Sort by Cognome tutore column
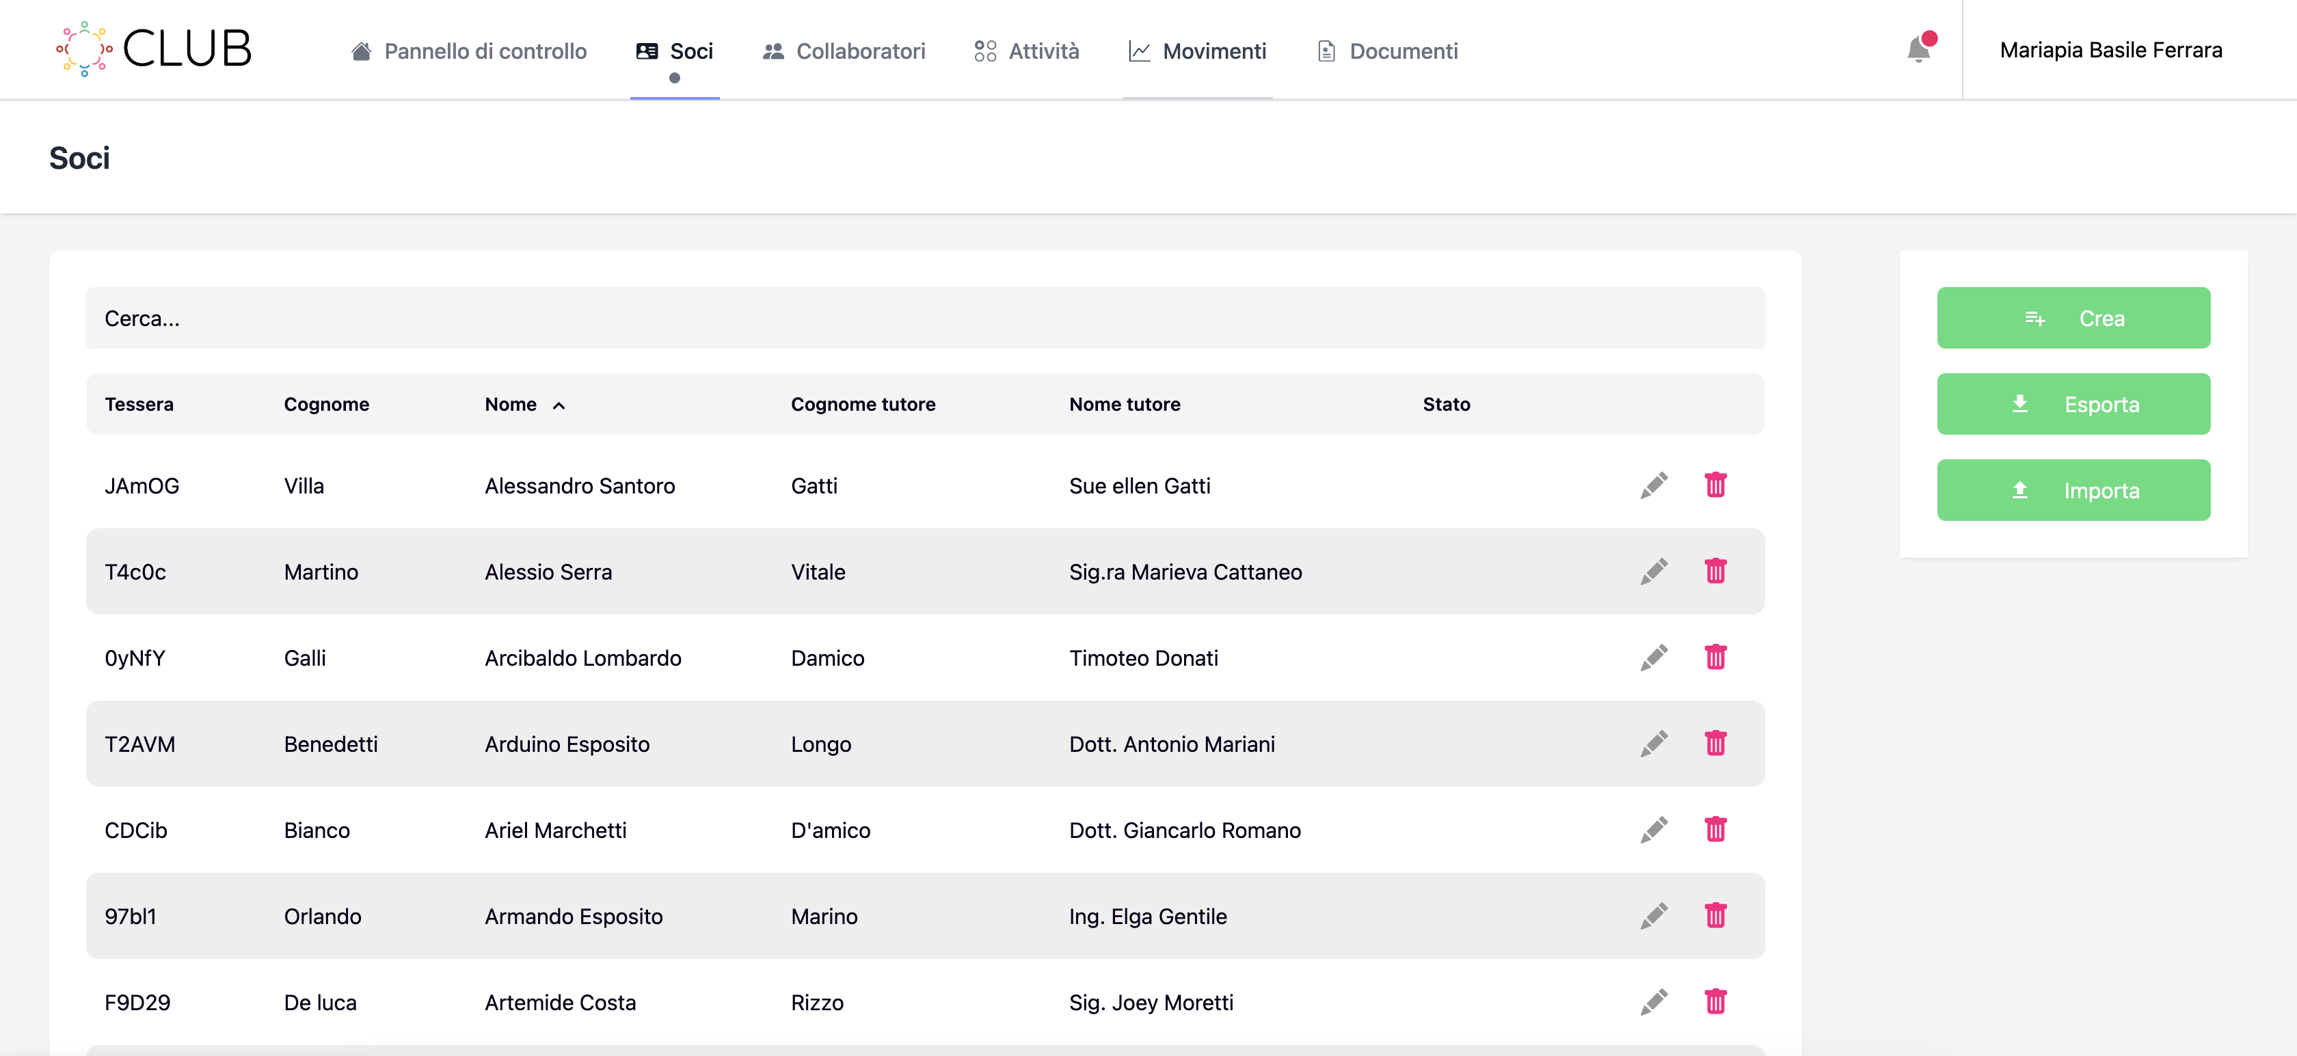Viewport: 2297px width, 1056px height. [863, 404]
